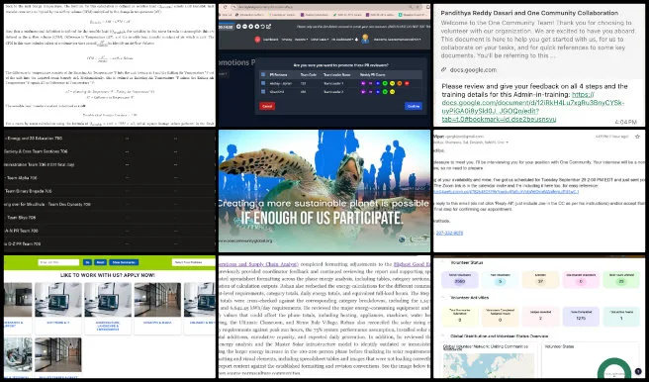The image size is (649, 382).
Task: Open Timelog in the navbar
Action: tap(287, 40)
